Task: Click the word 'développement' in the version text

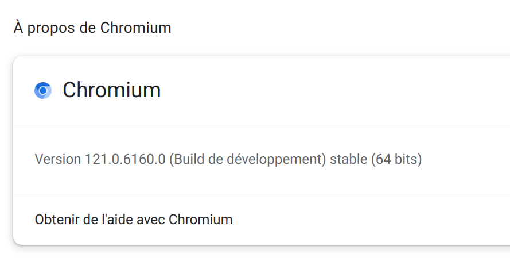Action: click(x=276, y=159)
